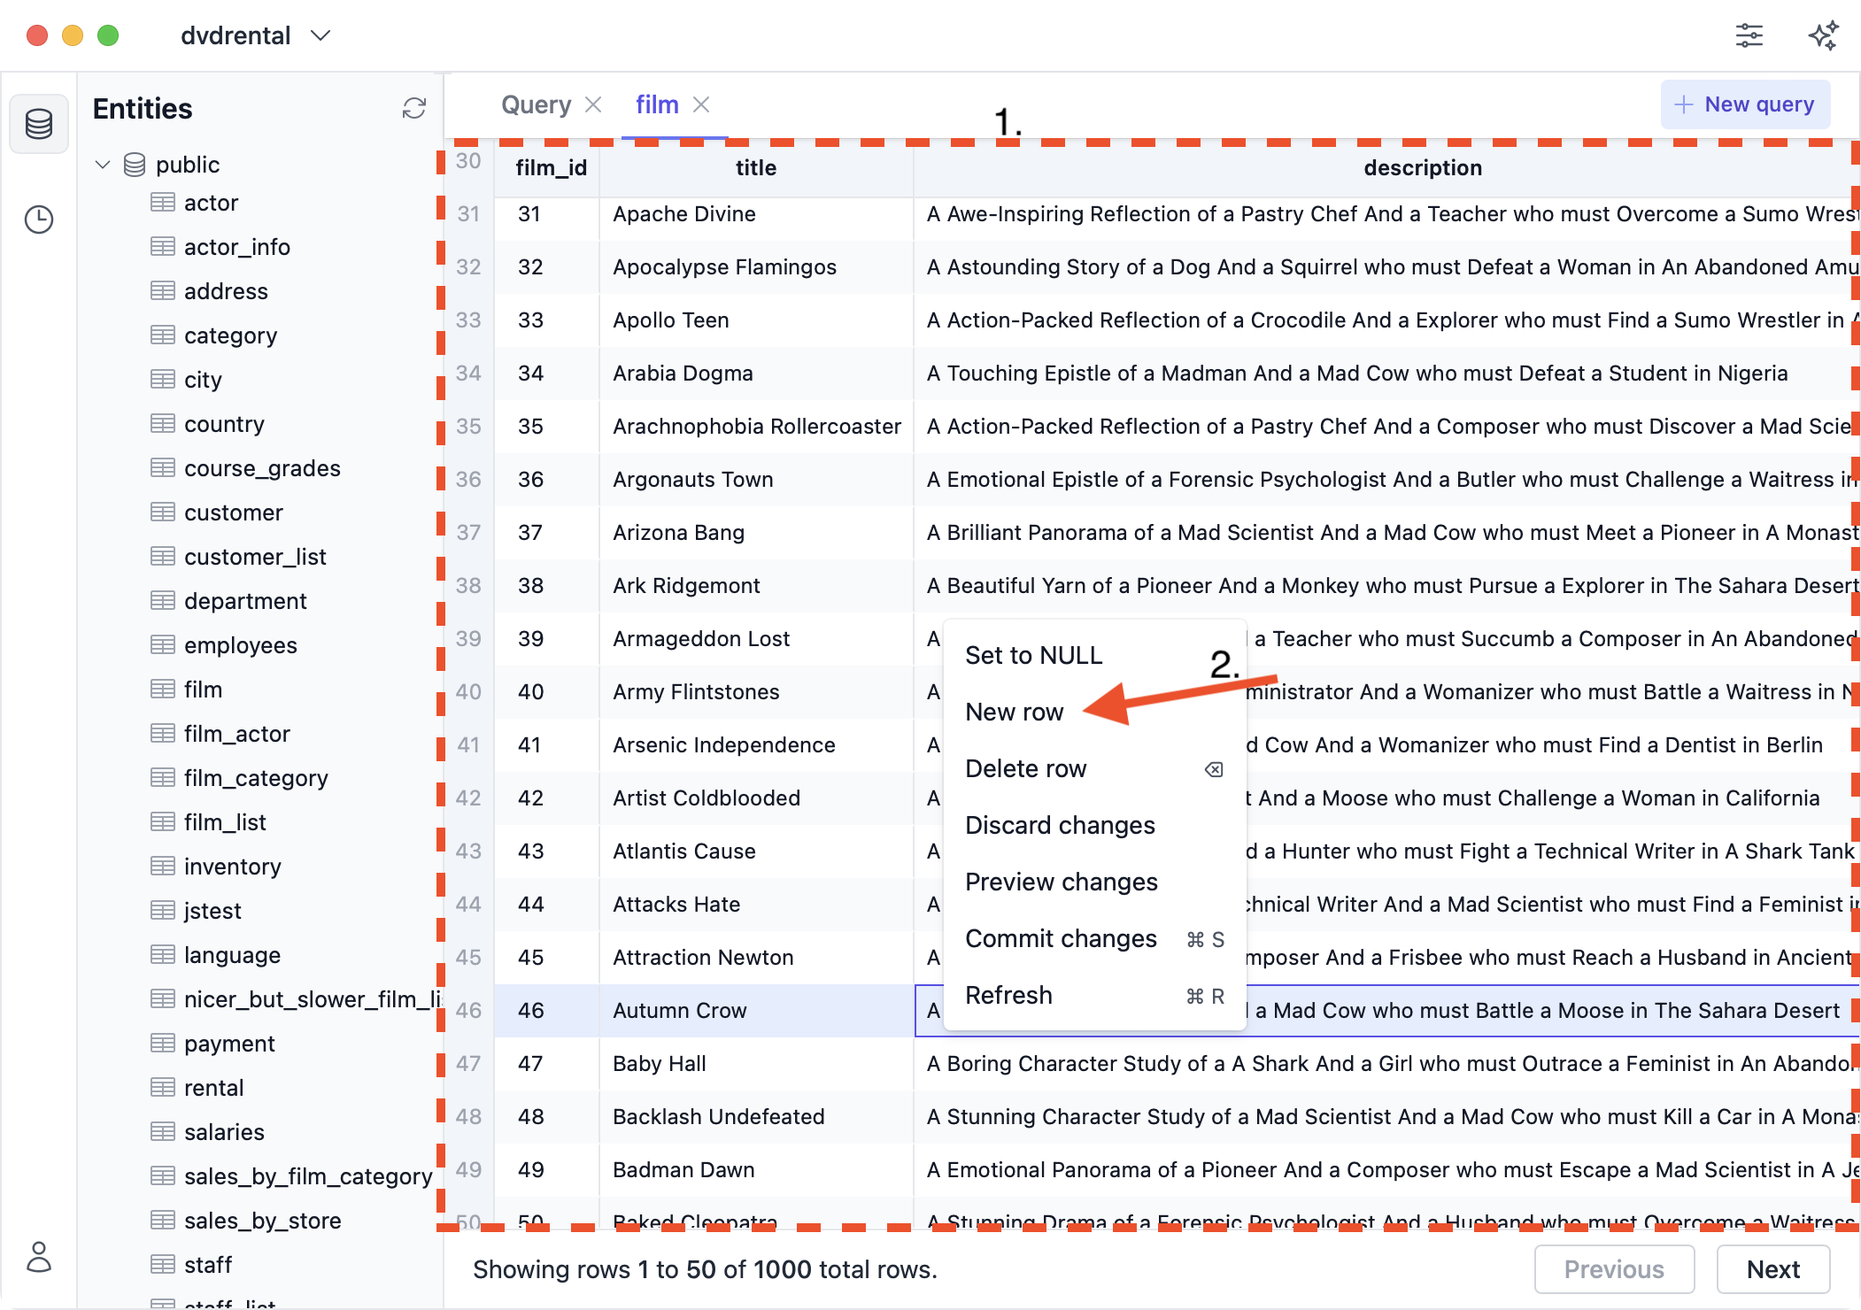Click the table icon beside rental
Screen dimensions: 1861x1310
click(x=163, y=1087)
